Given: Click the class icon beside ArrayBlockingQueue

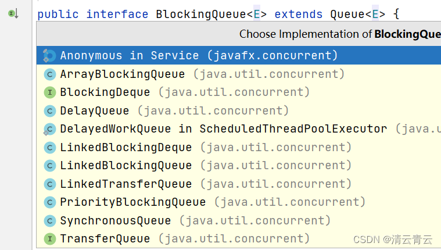Looking at the screenshot, I should (x=50, y=74).
